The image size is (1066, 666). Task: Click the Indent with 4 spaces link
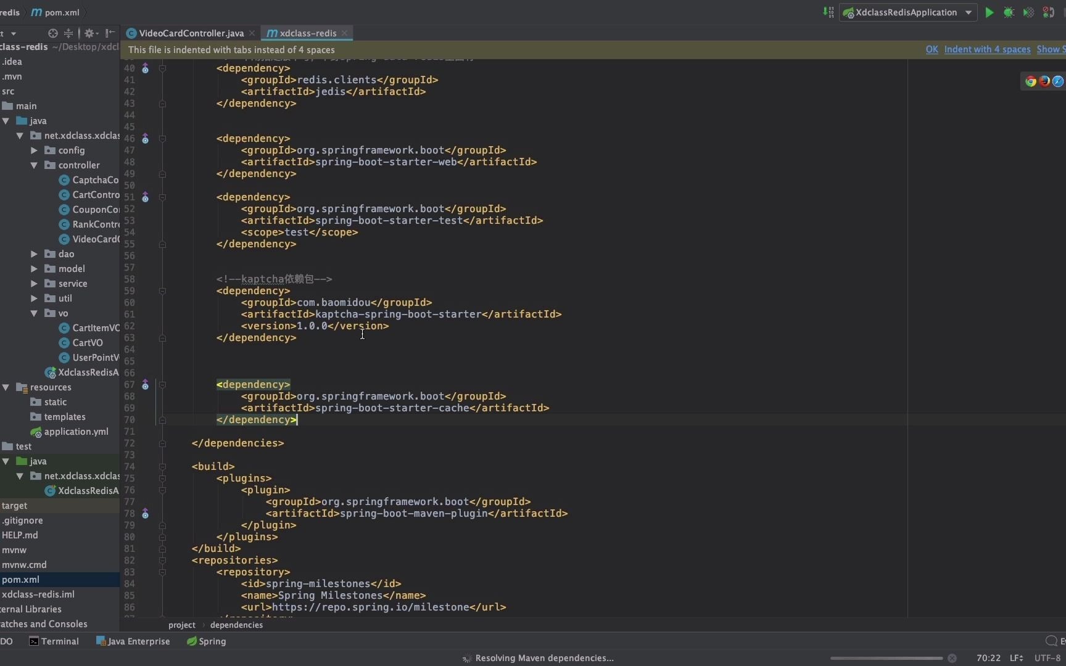pos(987,49)
